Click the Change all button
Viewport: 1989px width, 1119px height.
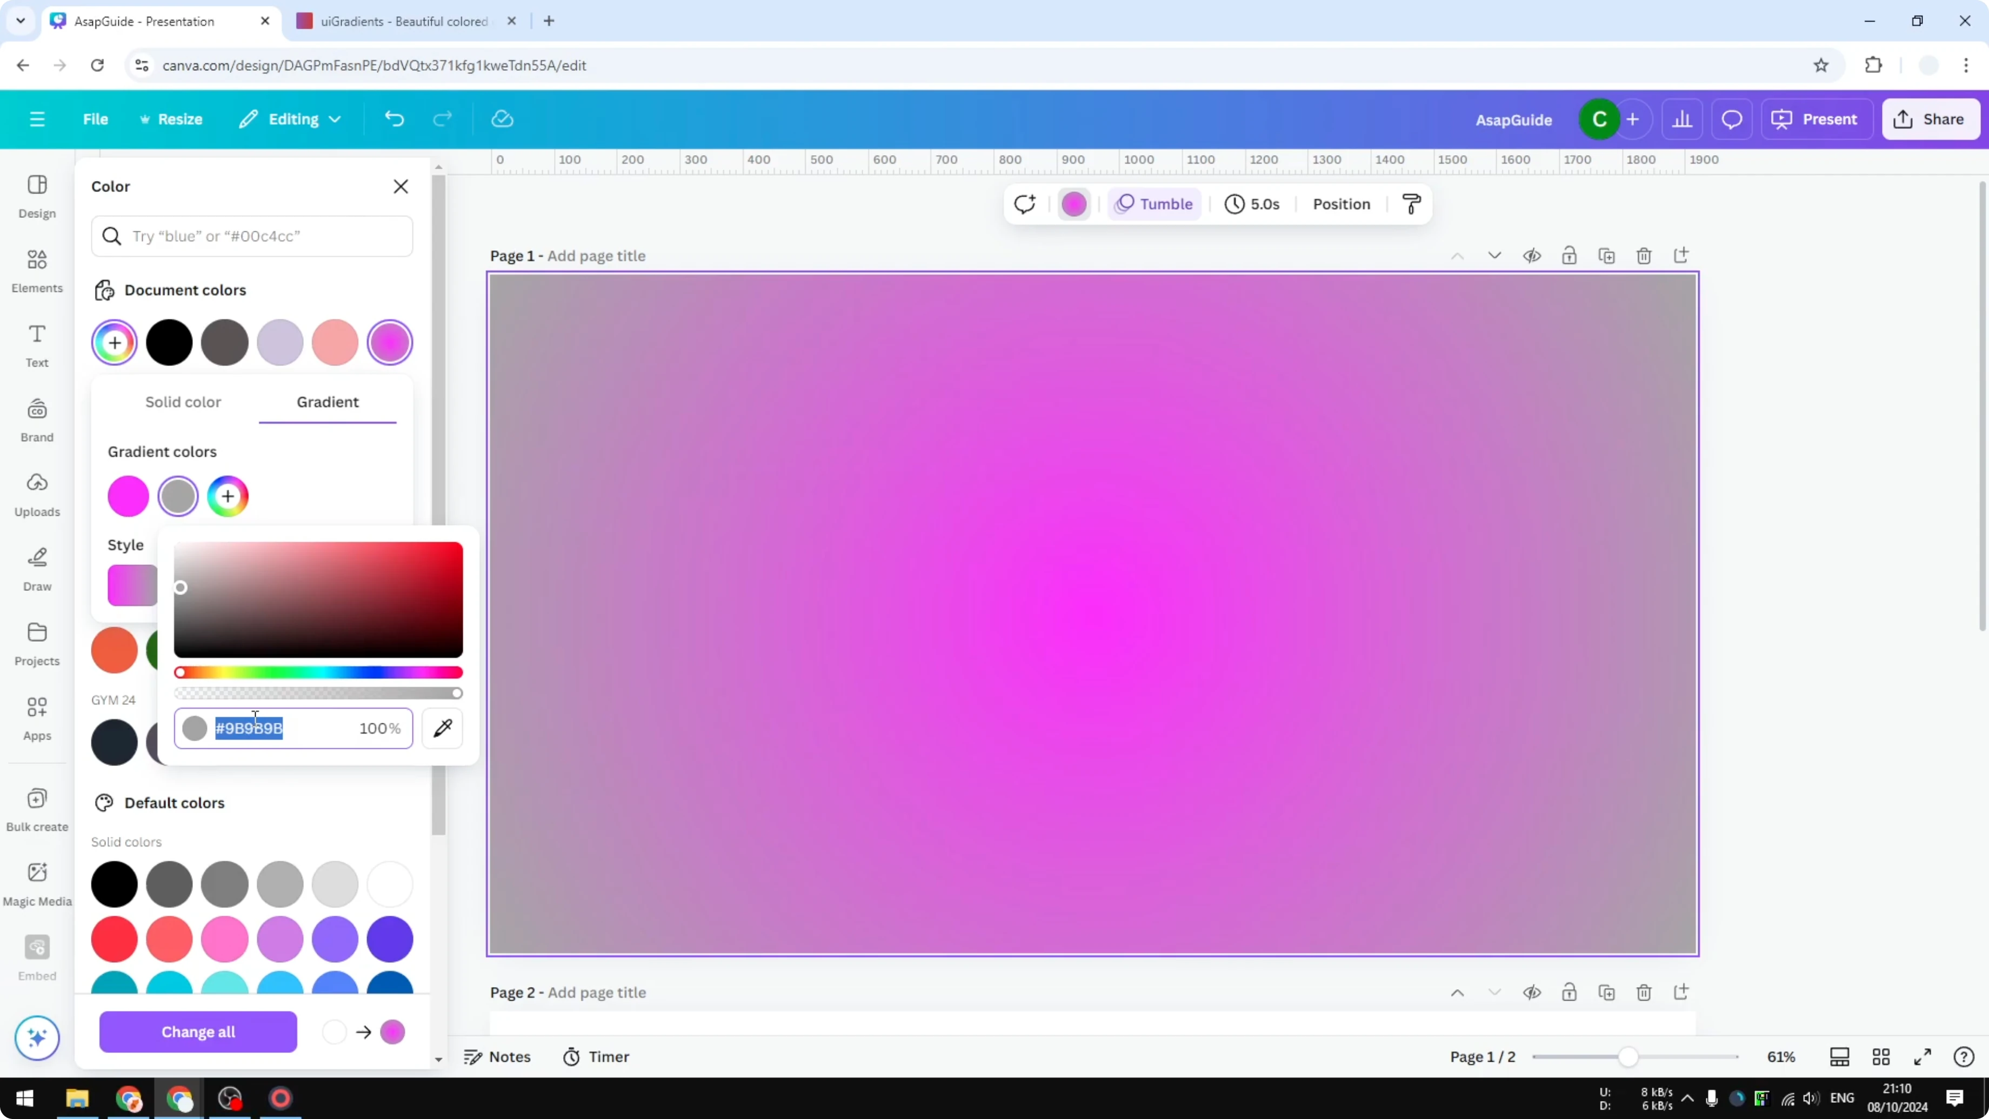[x=198, y=1032]
